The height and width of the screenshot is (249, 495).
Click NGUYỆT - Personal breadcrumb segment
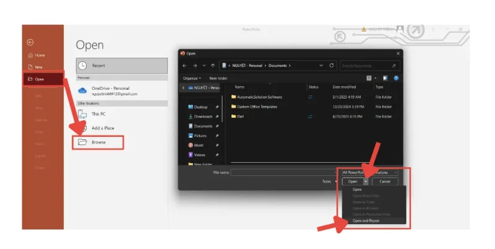click(x=247, y=66)
